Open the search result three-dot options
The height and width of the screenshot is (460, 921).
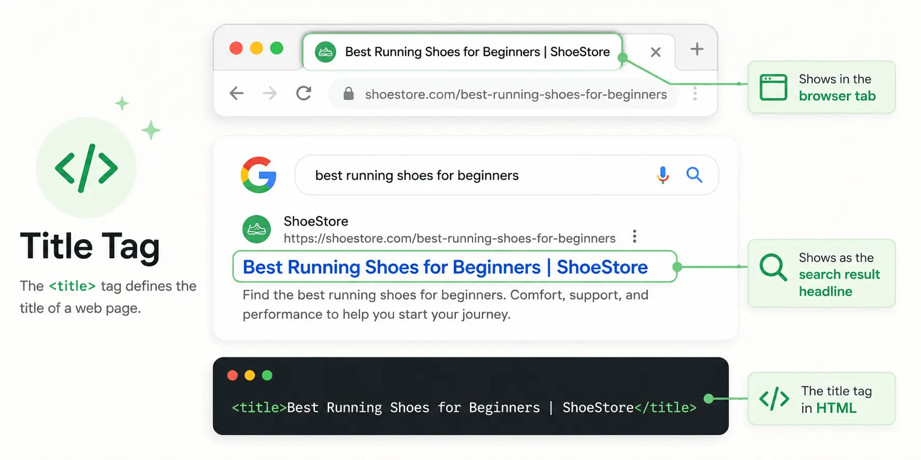[x=634, y=237]
